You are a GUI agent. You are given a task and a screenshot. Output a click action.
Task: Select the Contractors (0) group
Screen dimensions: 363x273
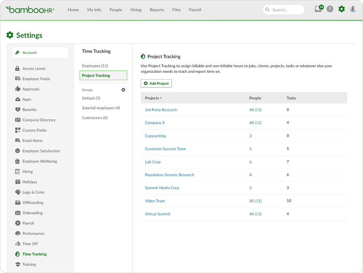(x=95, y=118)
